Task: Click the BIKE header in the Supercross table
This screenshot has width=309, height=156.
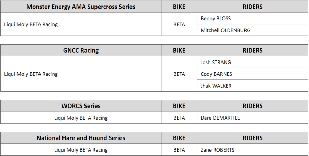Action: coord(179,7)
